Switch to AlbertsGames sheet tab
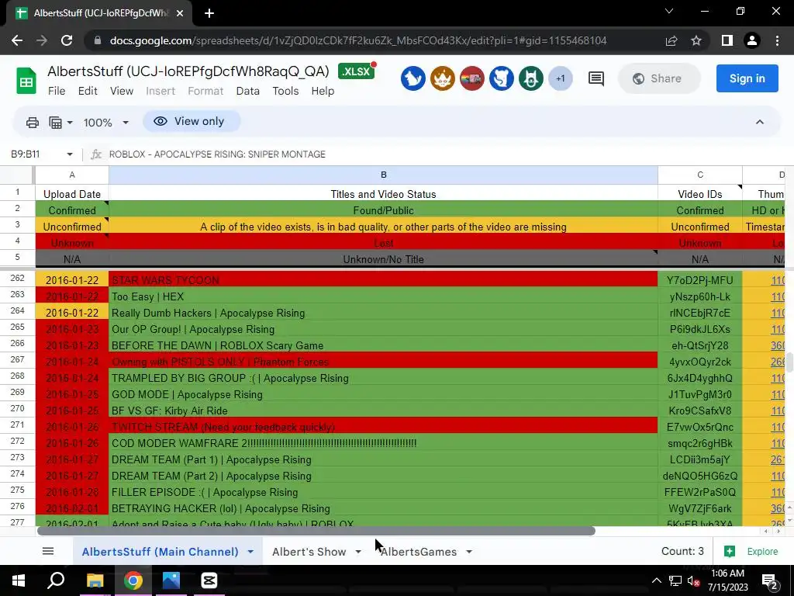Screen dimensions: 794x596 (418, 552)
